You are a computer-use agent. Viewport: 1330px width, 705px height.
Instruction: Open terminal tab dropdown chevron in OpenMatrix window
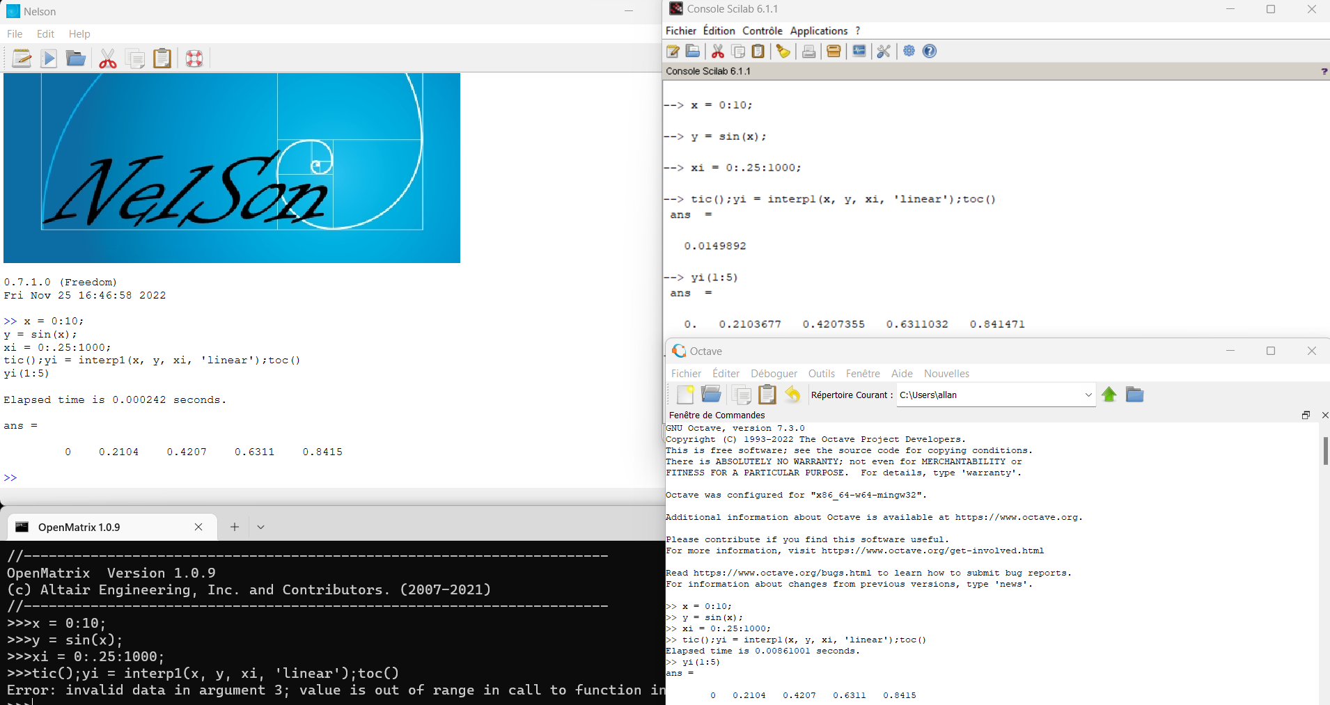(260, 527)
